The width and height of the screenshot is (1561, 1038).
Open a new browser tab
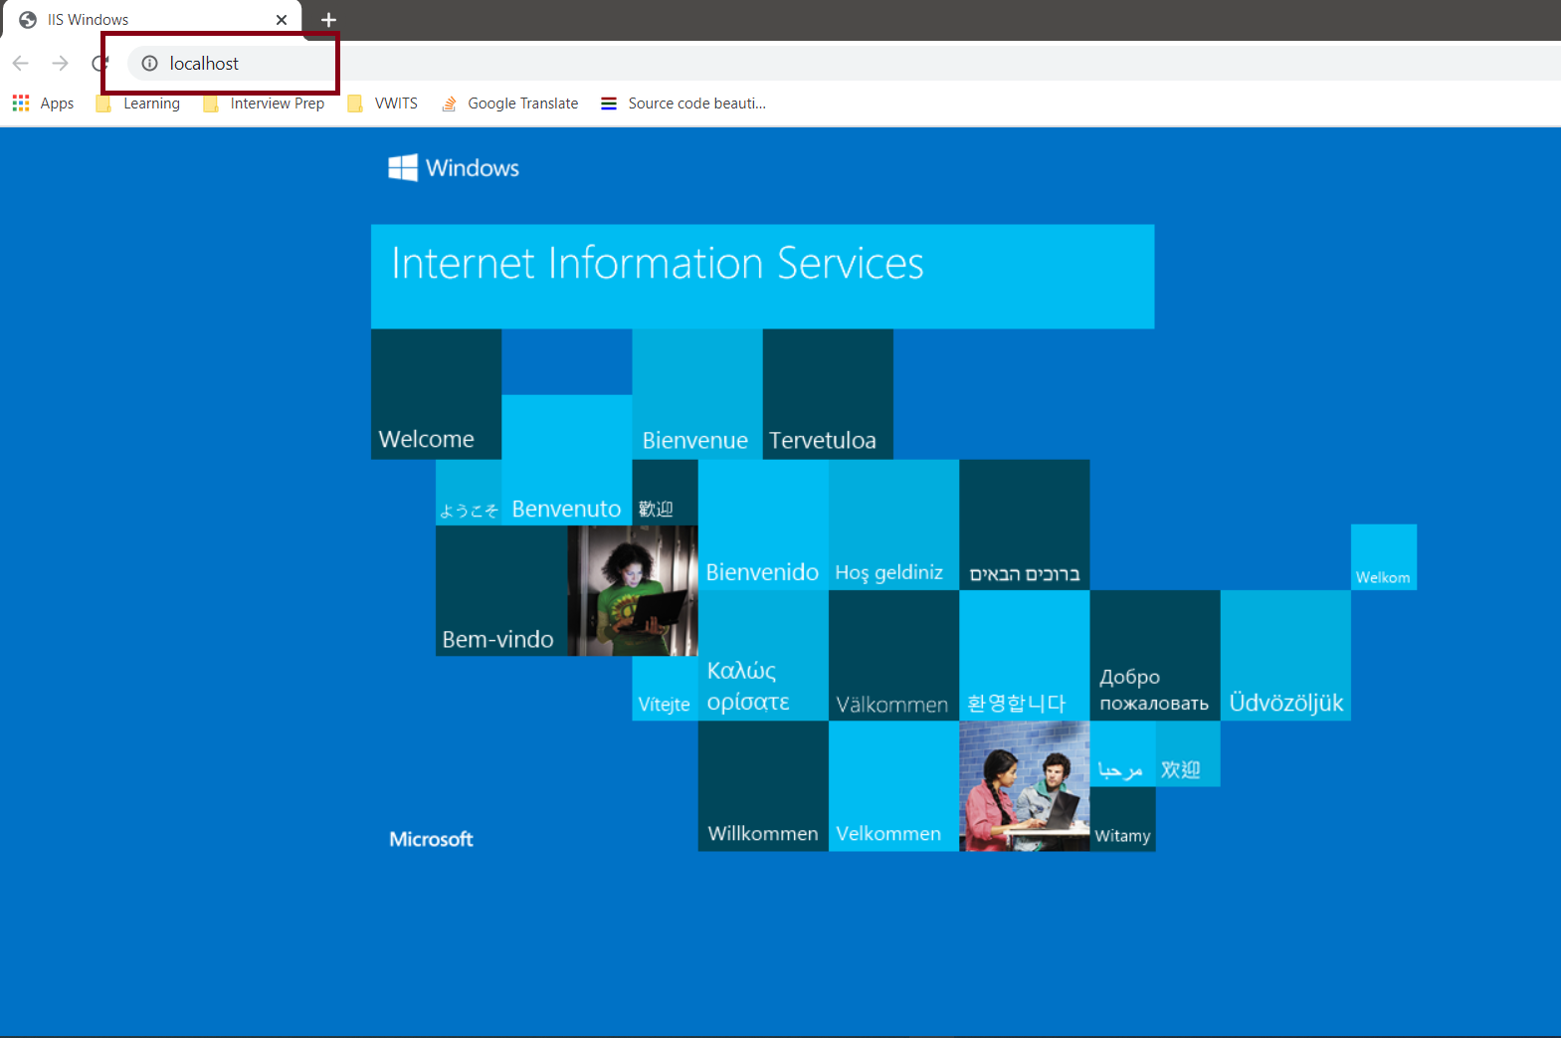pos(328,20)
